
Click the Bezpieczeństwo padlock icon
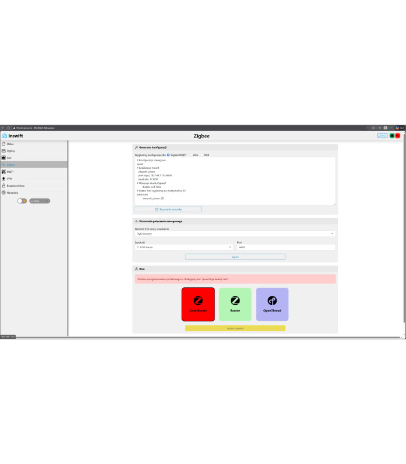point(3,186)
